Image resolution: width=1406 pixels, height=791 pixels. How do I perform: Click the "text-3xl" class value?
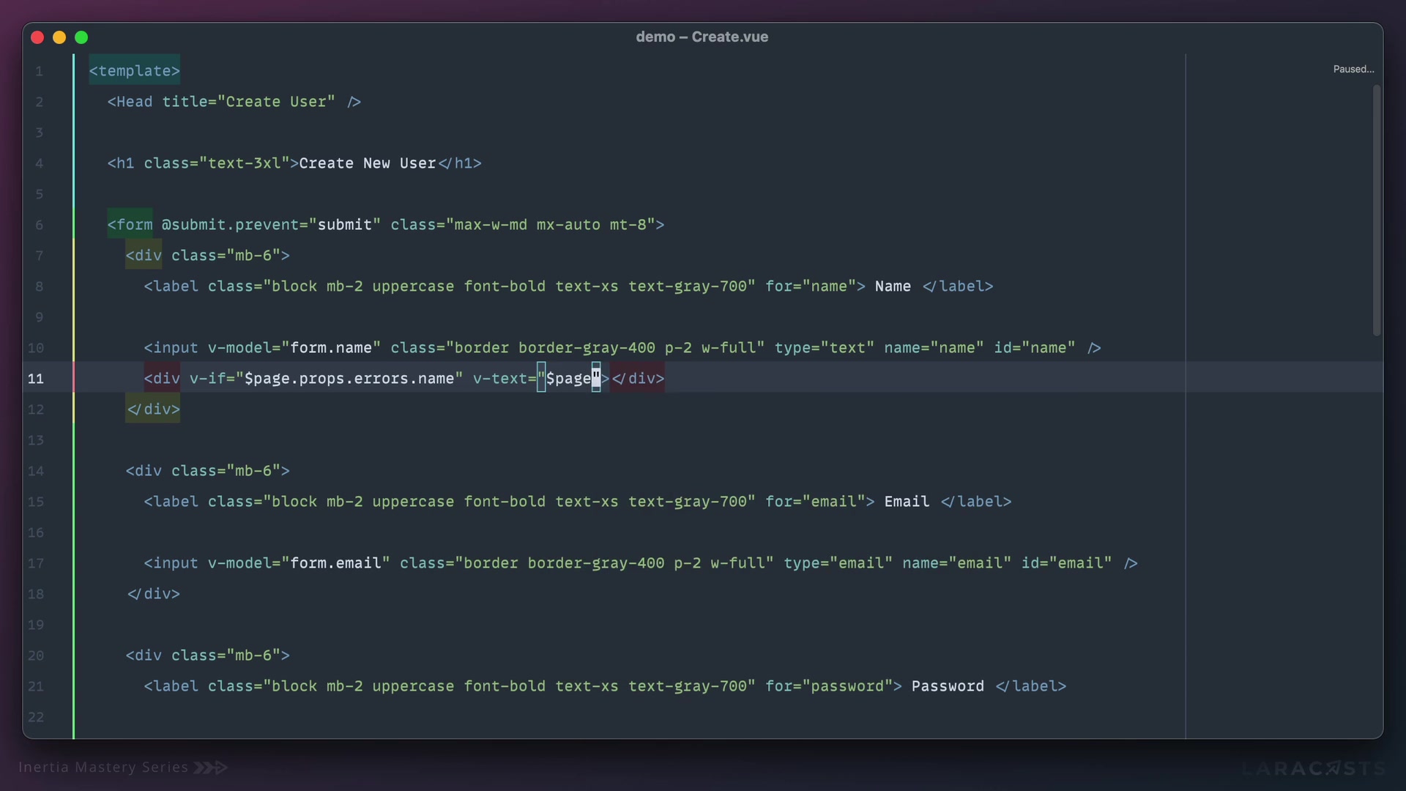[245, 163]
